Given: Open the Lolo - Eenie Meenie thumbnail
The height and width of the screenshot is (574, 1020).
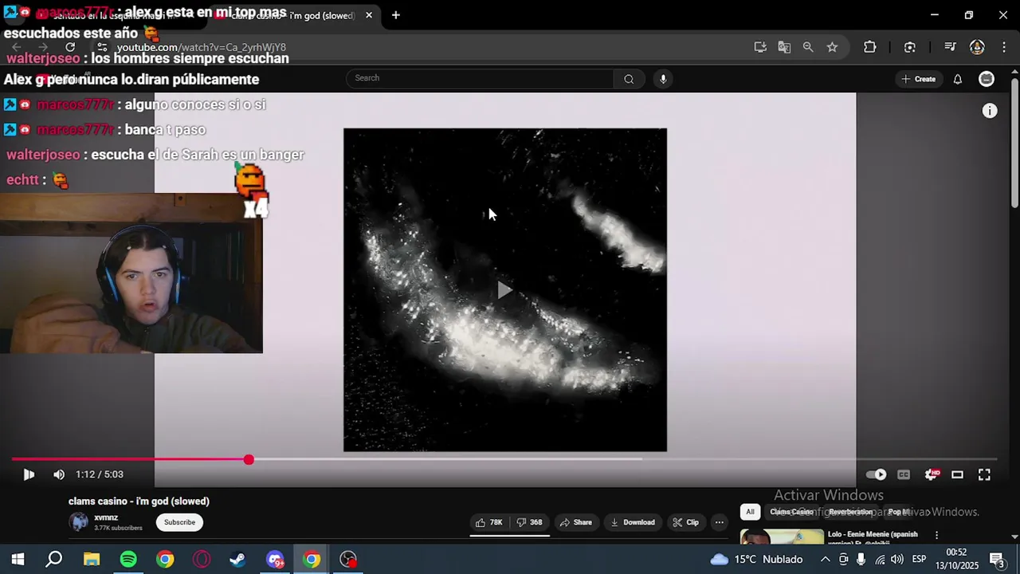Looking at the screenshot, I should click(x=782, y=536).
